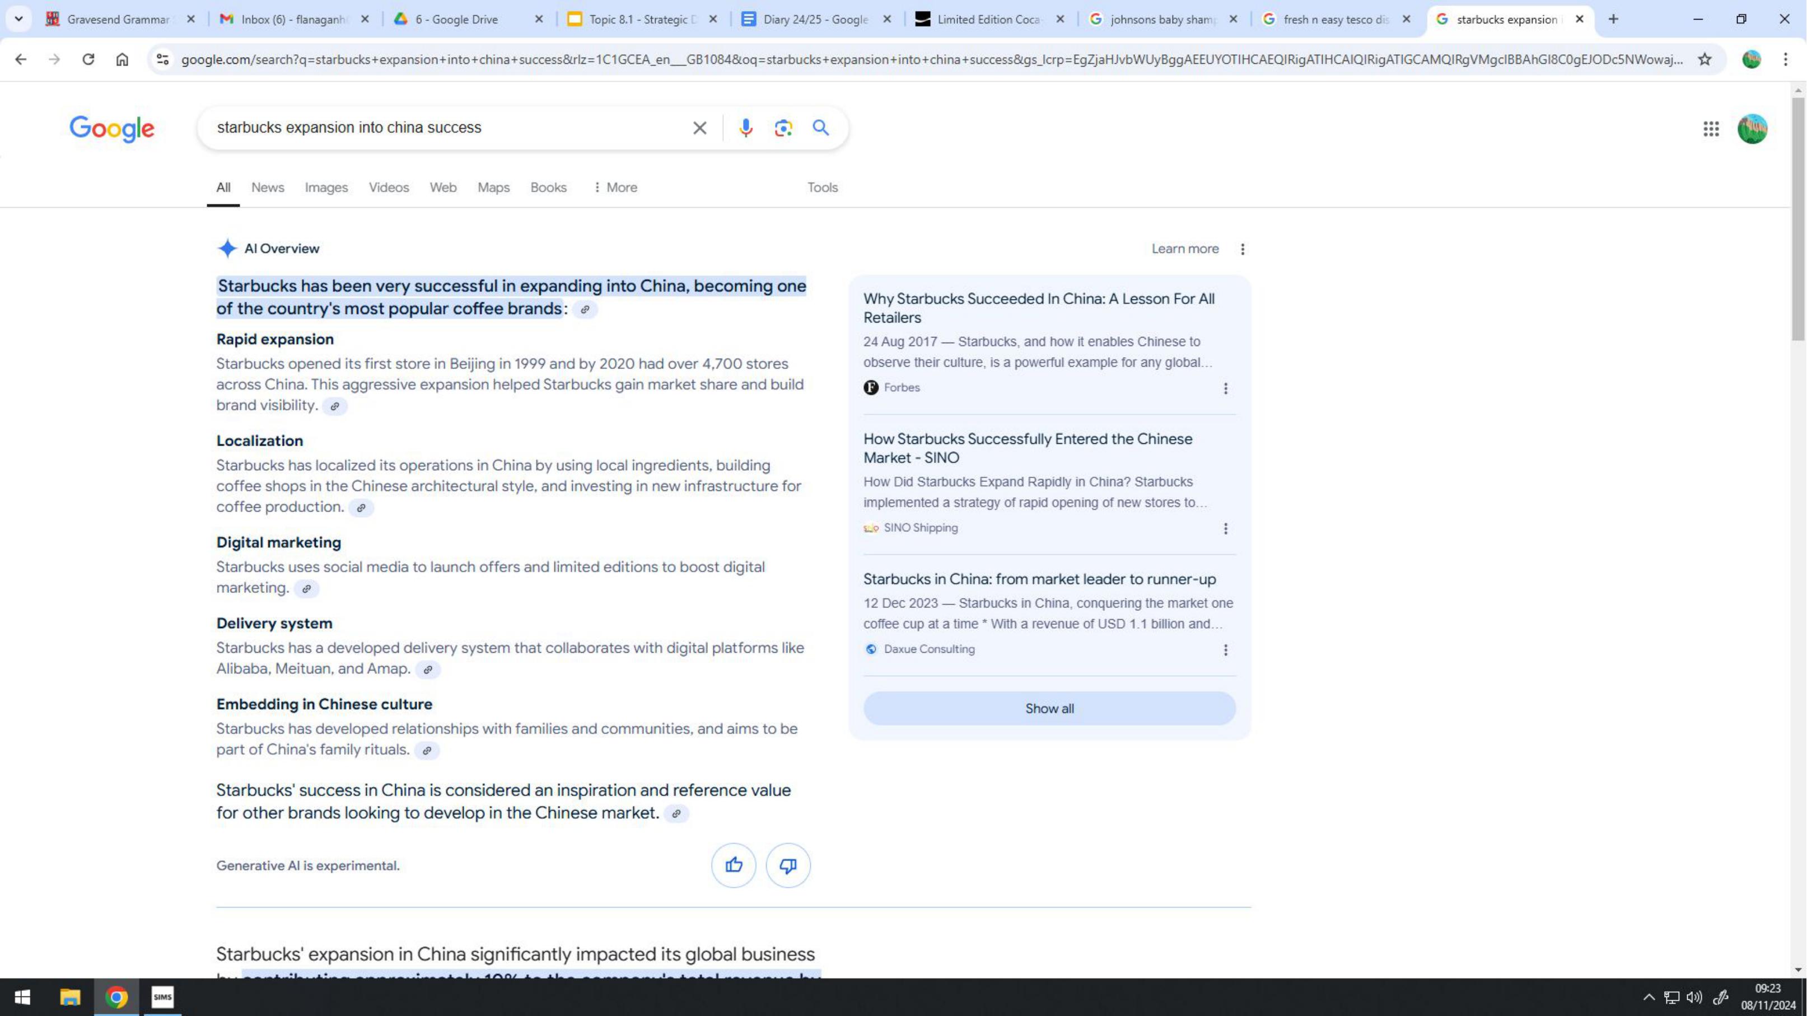Open more options for Daxue Consulting result
The height and width of the screenshot is (1016, 1807).
click(x=1225, y=650)
